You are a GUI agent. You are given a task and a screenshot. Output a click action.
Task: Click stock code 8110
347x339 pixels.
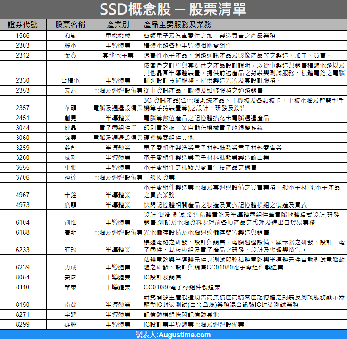pyautogui.click(x=23, y=287)
